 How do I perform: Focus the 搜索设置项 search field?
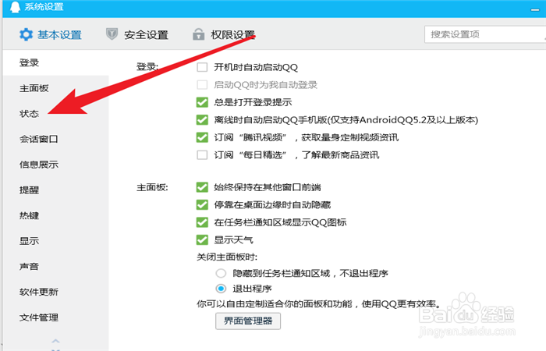click(484, 34)
